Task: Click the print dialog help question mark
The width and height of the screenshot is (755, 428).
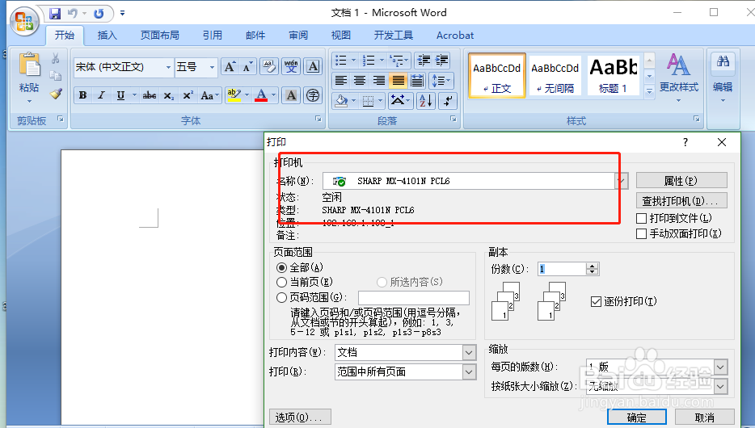Action: click(685, 142)
